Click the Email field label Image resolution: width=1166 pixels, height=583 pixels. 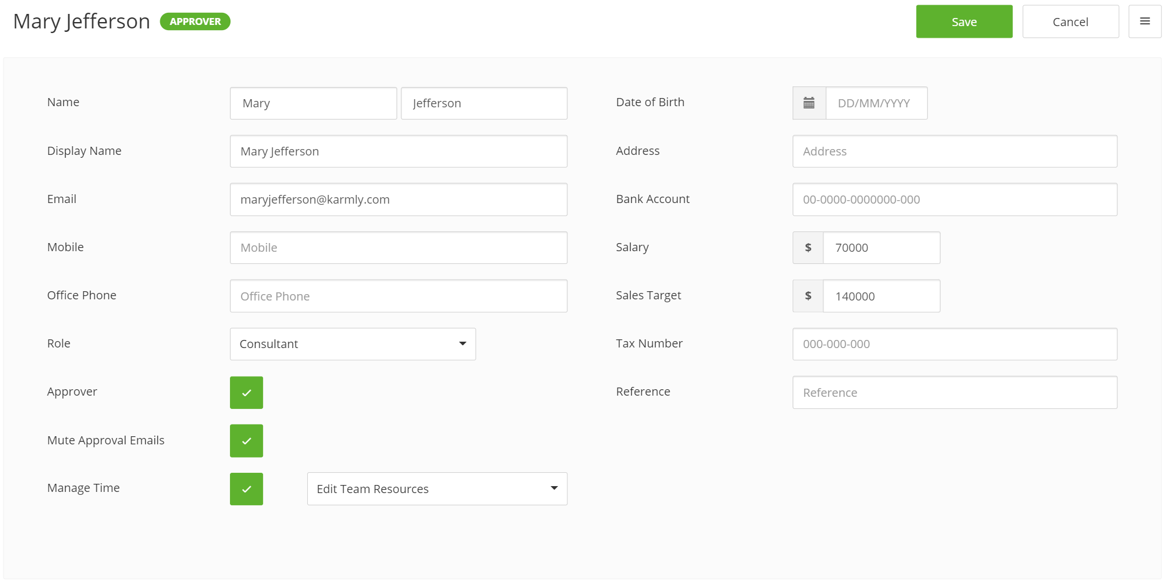point(62,199)
